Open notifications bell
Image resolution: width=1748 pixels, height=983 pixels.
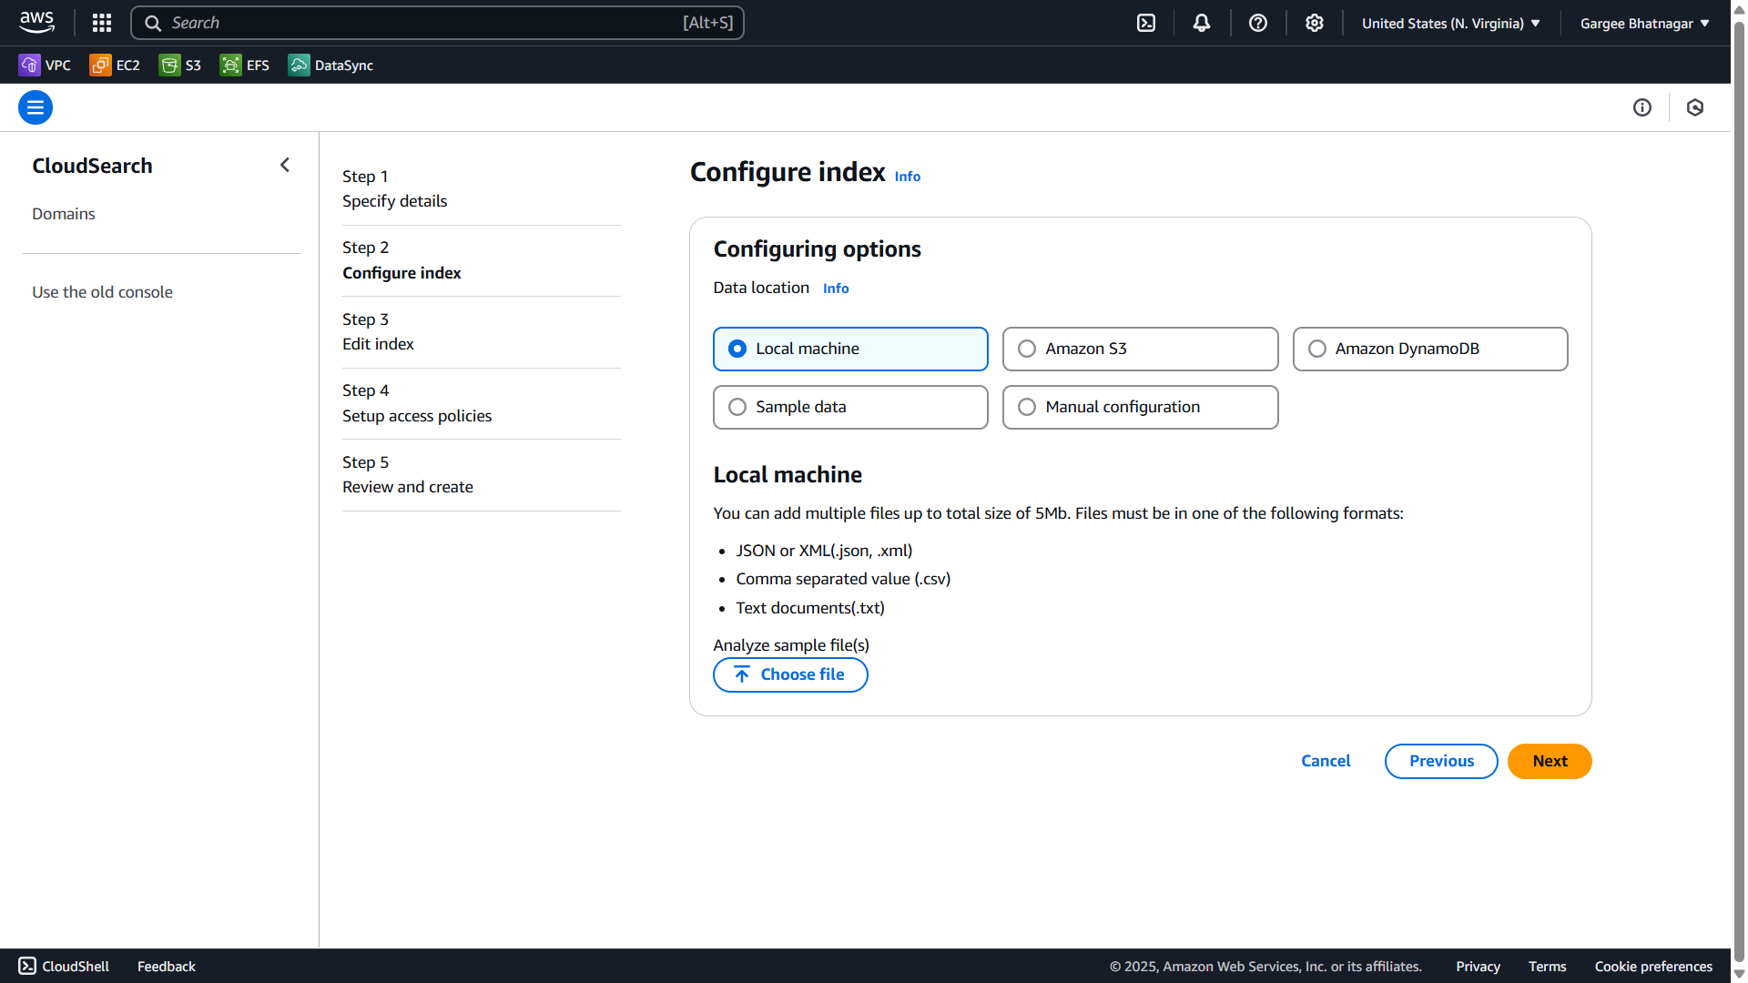click(1202, 23)
